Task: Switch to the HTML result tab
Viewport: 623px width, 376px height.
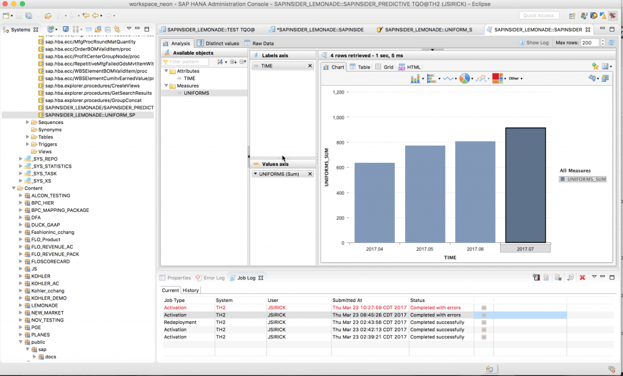Action: coord(409,67)
